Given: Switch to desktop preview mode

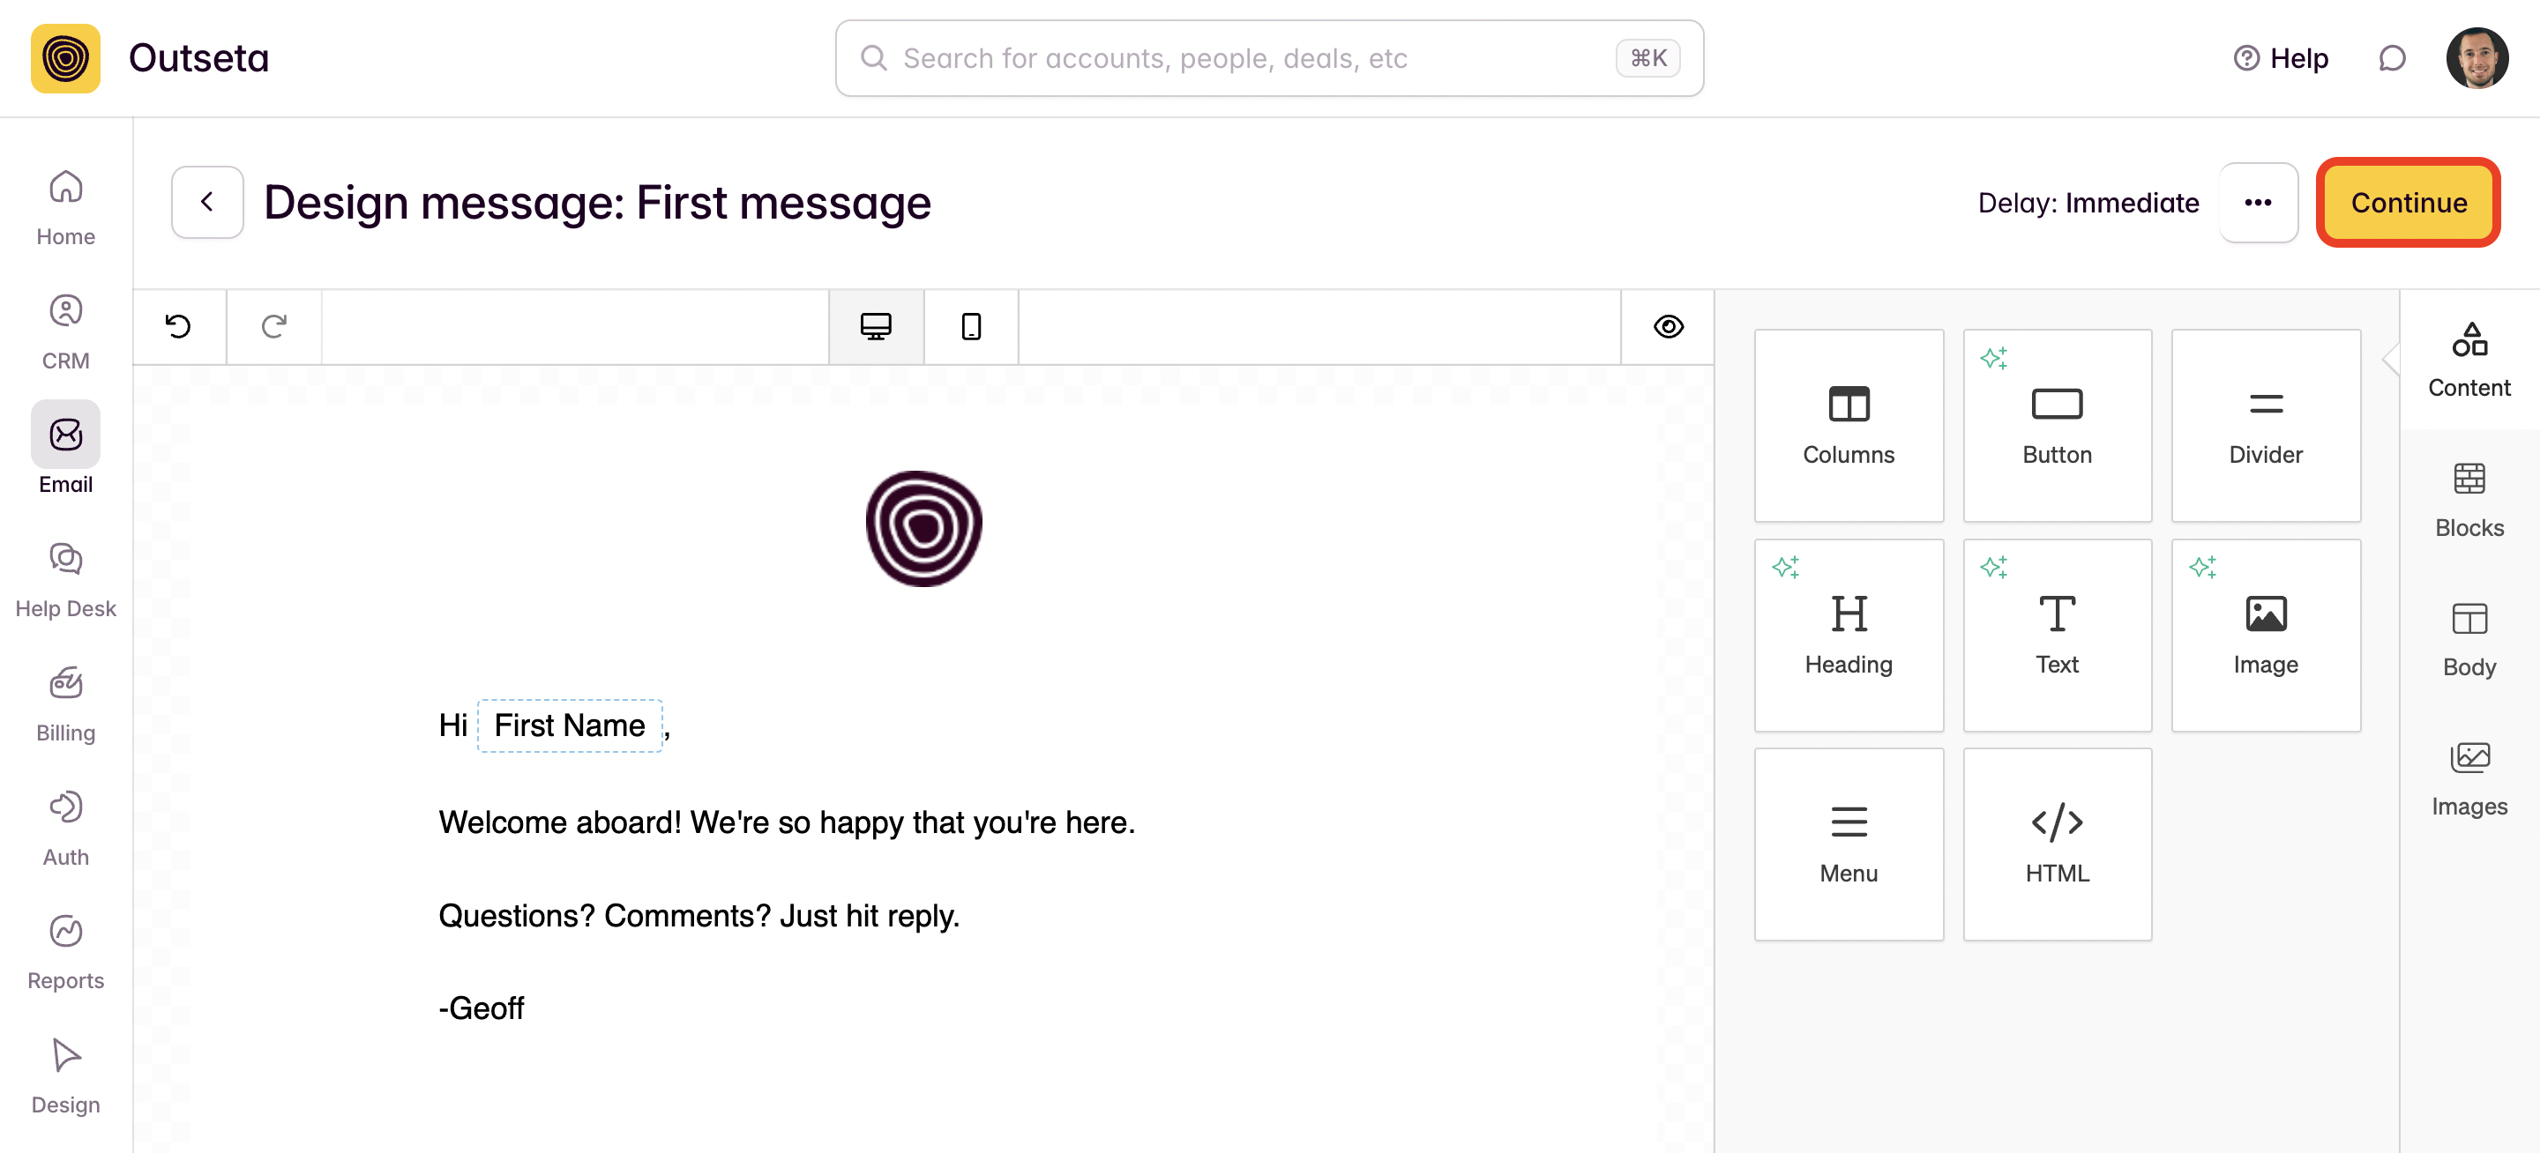Looking at the screenshot, I should 876,326.
